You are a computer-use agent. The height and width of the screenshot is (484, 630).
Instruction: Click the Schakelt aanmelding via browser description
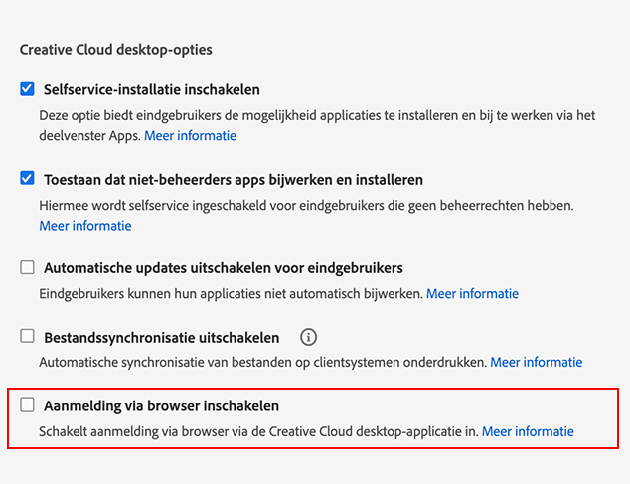[x=258, y=431]
